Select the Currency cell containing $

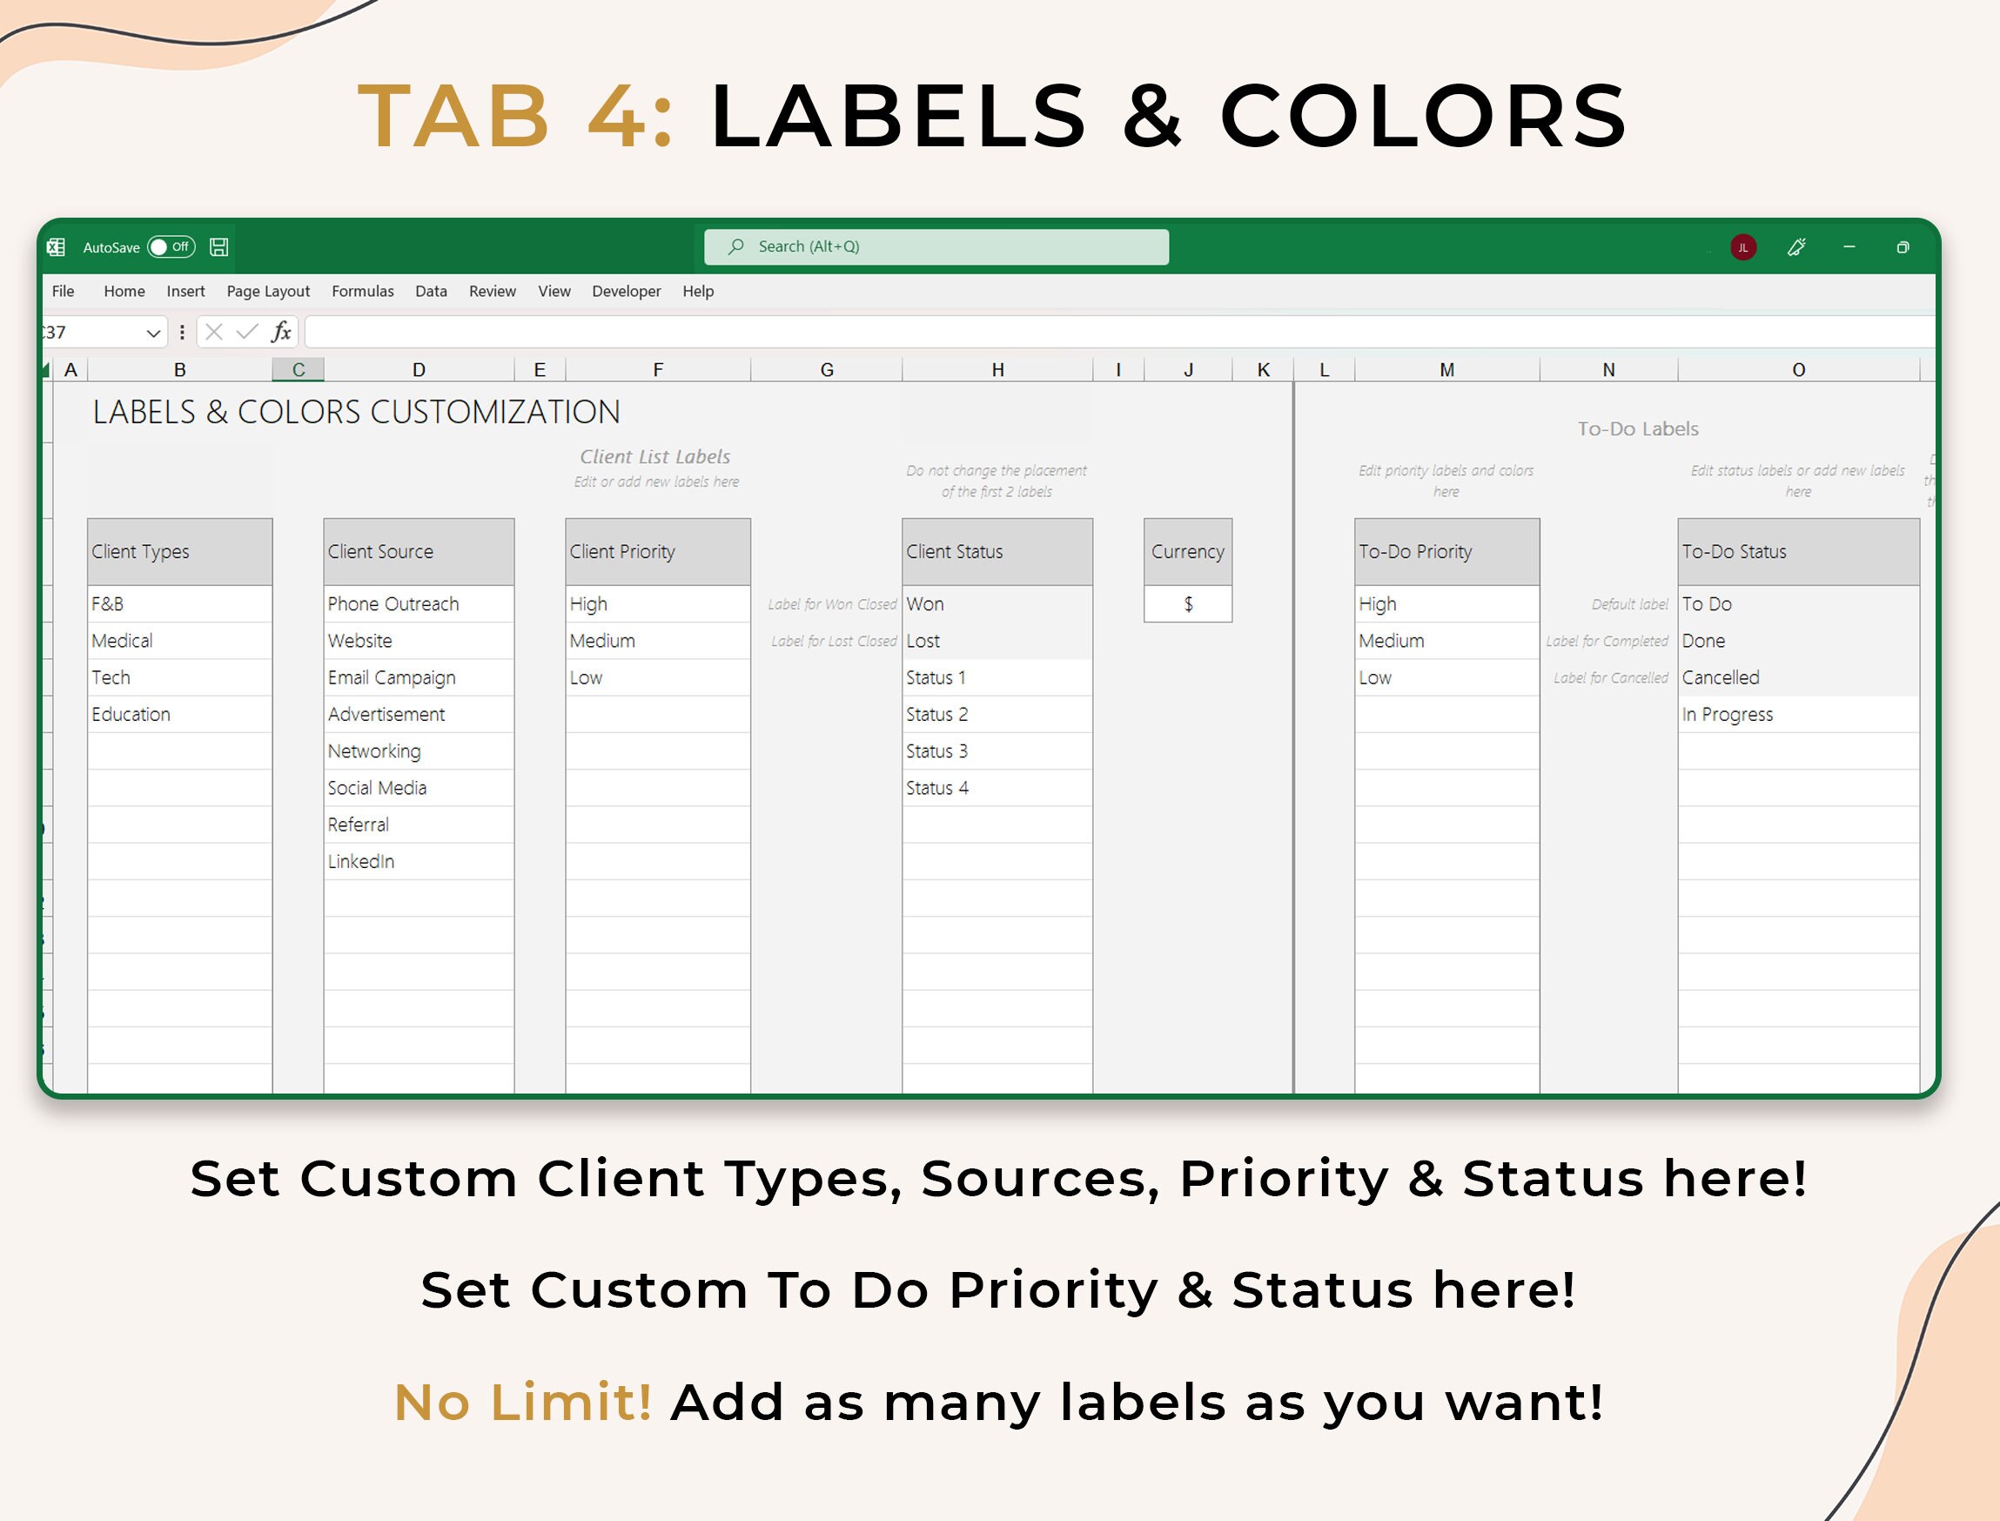tap(1187, 603)
